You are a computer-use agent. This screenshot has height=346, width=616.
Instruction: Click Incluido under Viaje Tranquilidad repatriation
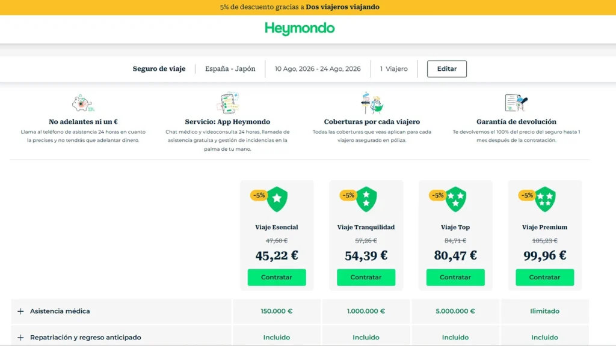point(366,338)
